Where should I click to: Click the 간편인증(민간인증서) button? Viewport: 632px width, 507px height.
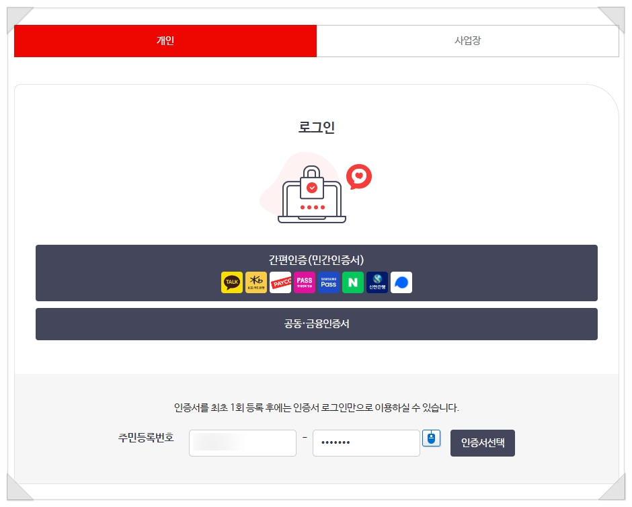click(x=317, y=273)
